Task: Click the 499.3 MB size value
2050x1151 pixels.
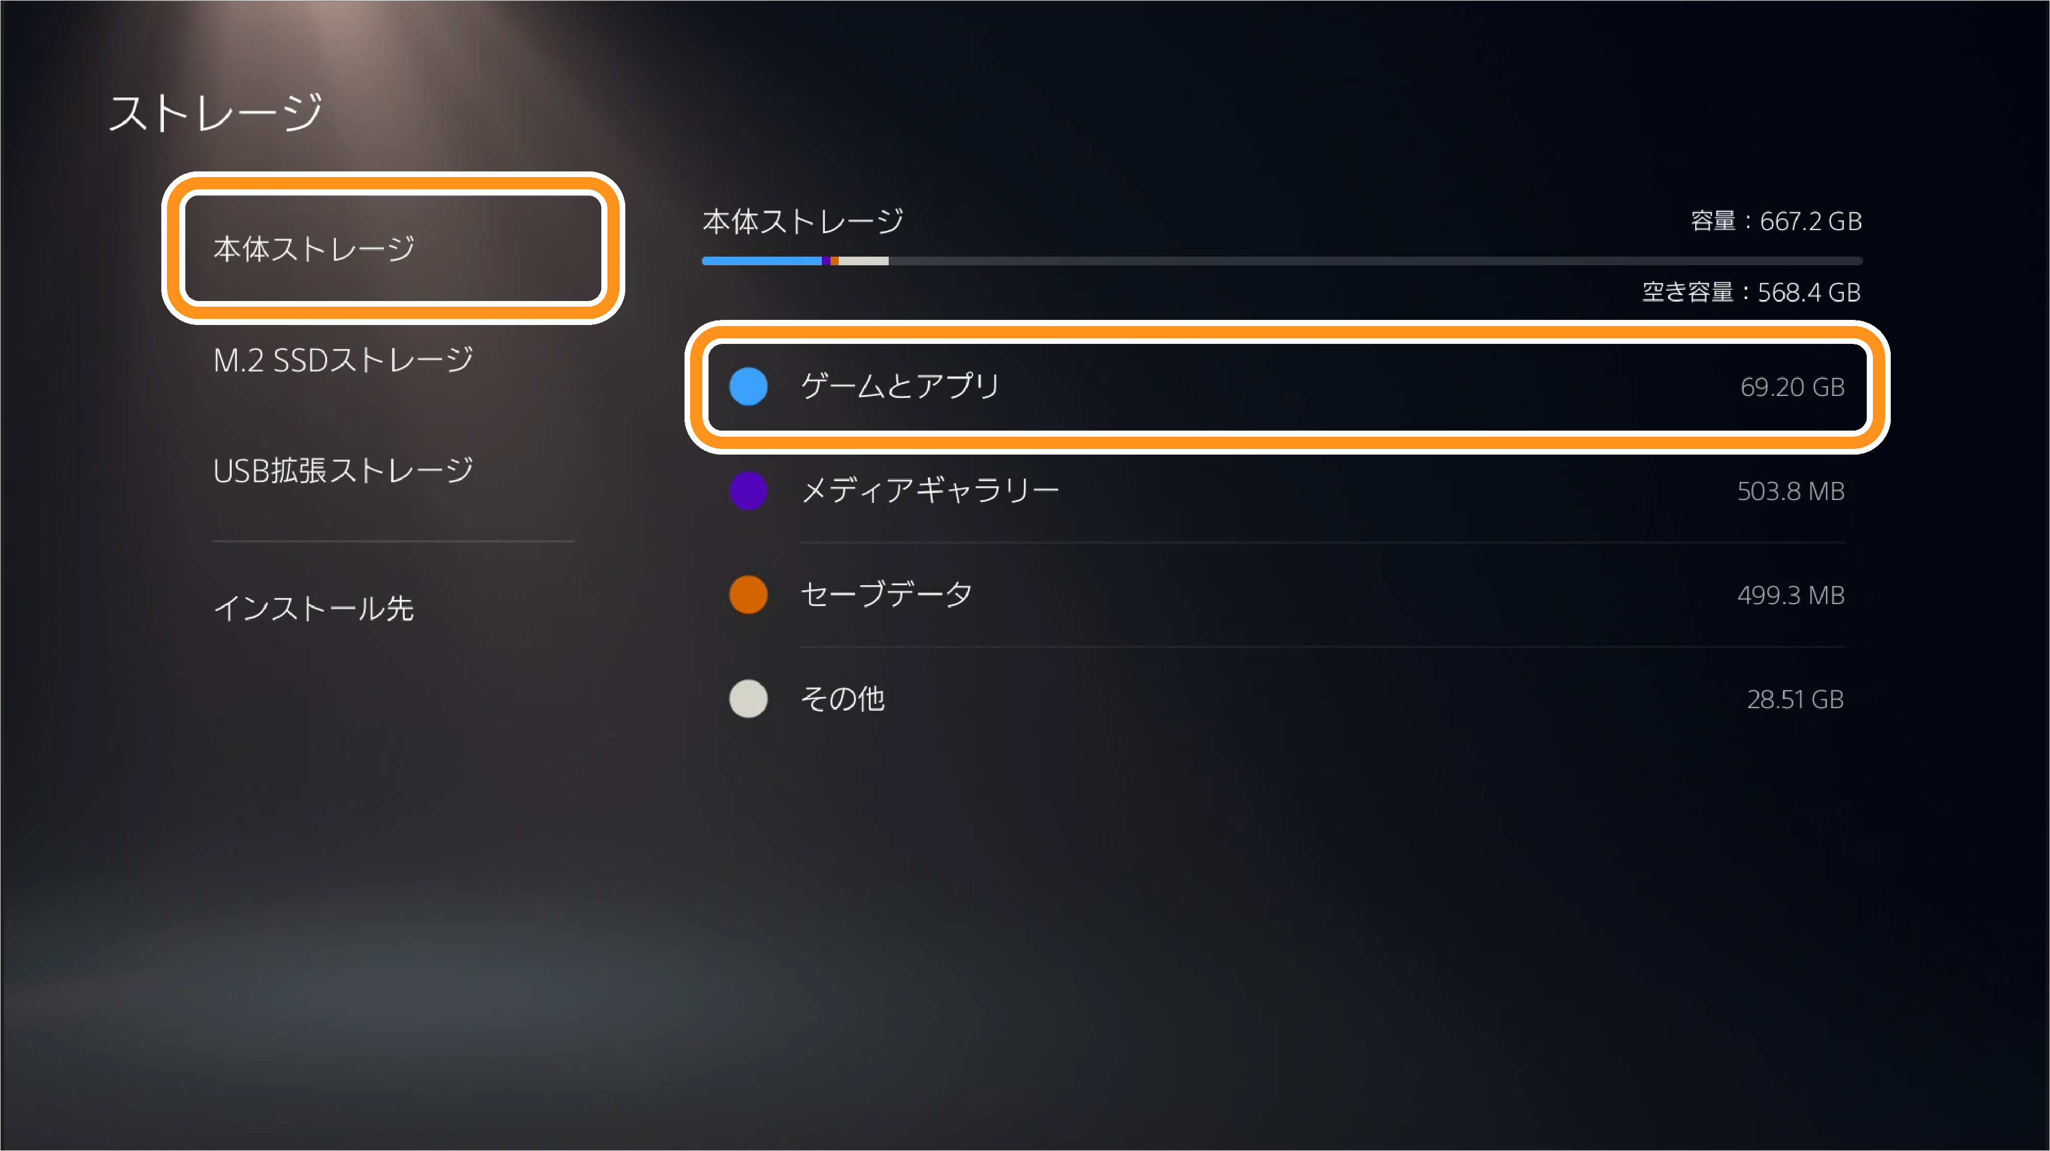Action: 1791,595
